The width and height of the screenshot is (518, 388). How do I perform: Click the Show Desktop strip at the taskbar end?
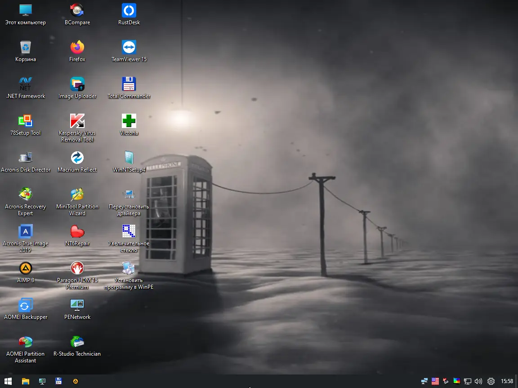[517, 381]
